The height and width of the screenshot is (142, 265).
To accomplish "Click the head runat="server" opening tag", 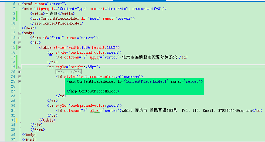I will tap(44, 4).
